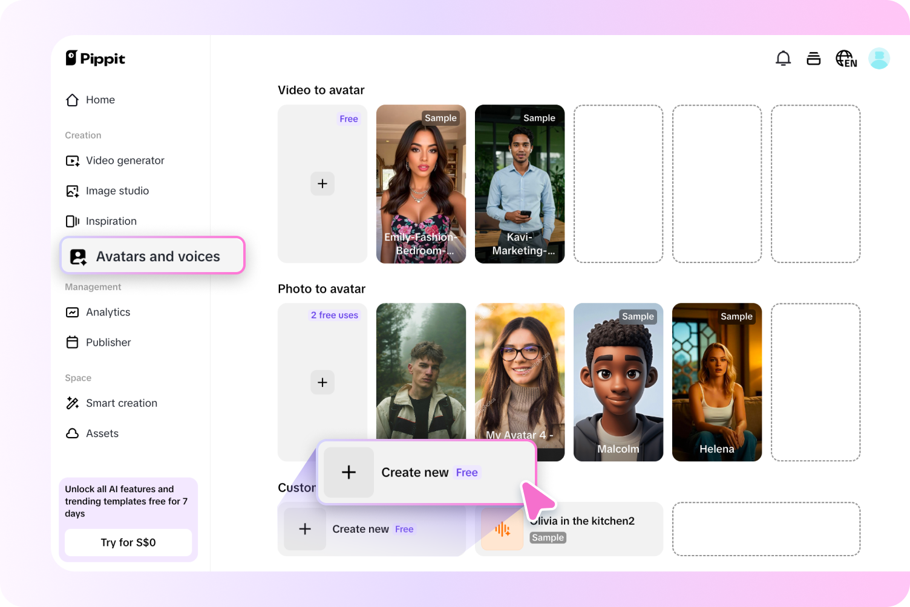Image resolution: width=910 pixels, height=607 pixels.
Task: Open the dashed placeholder beside Olivia sample
Action: (766, 529)
